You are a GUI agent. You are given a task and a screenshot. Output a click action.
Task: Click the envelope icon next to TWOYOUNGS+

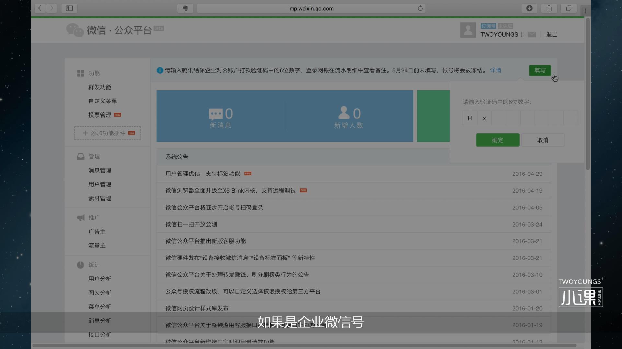tap(532, 34)
